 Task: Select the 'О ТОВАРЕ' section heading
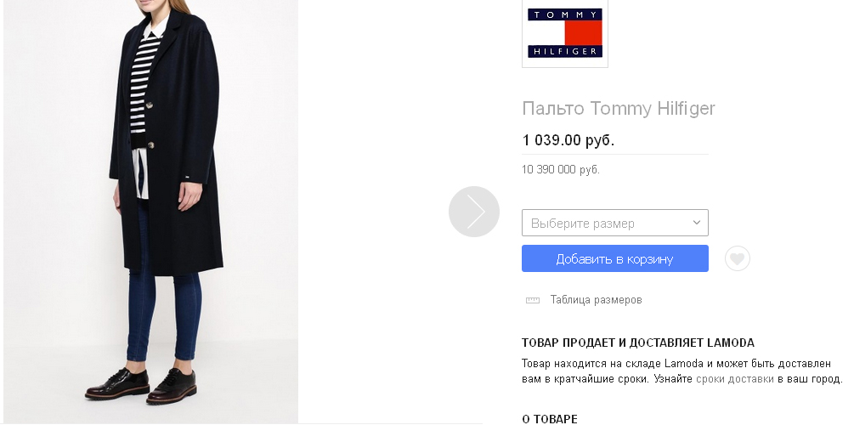point(549,419)
